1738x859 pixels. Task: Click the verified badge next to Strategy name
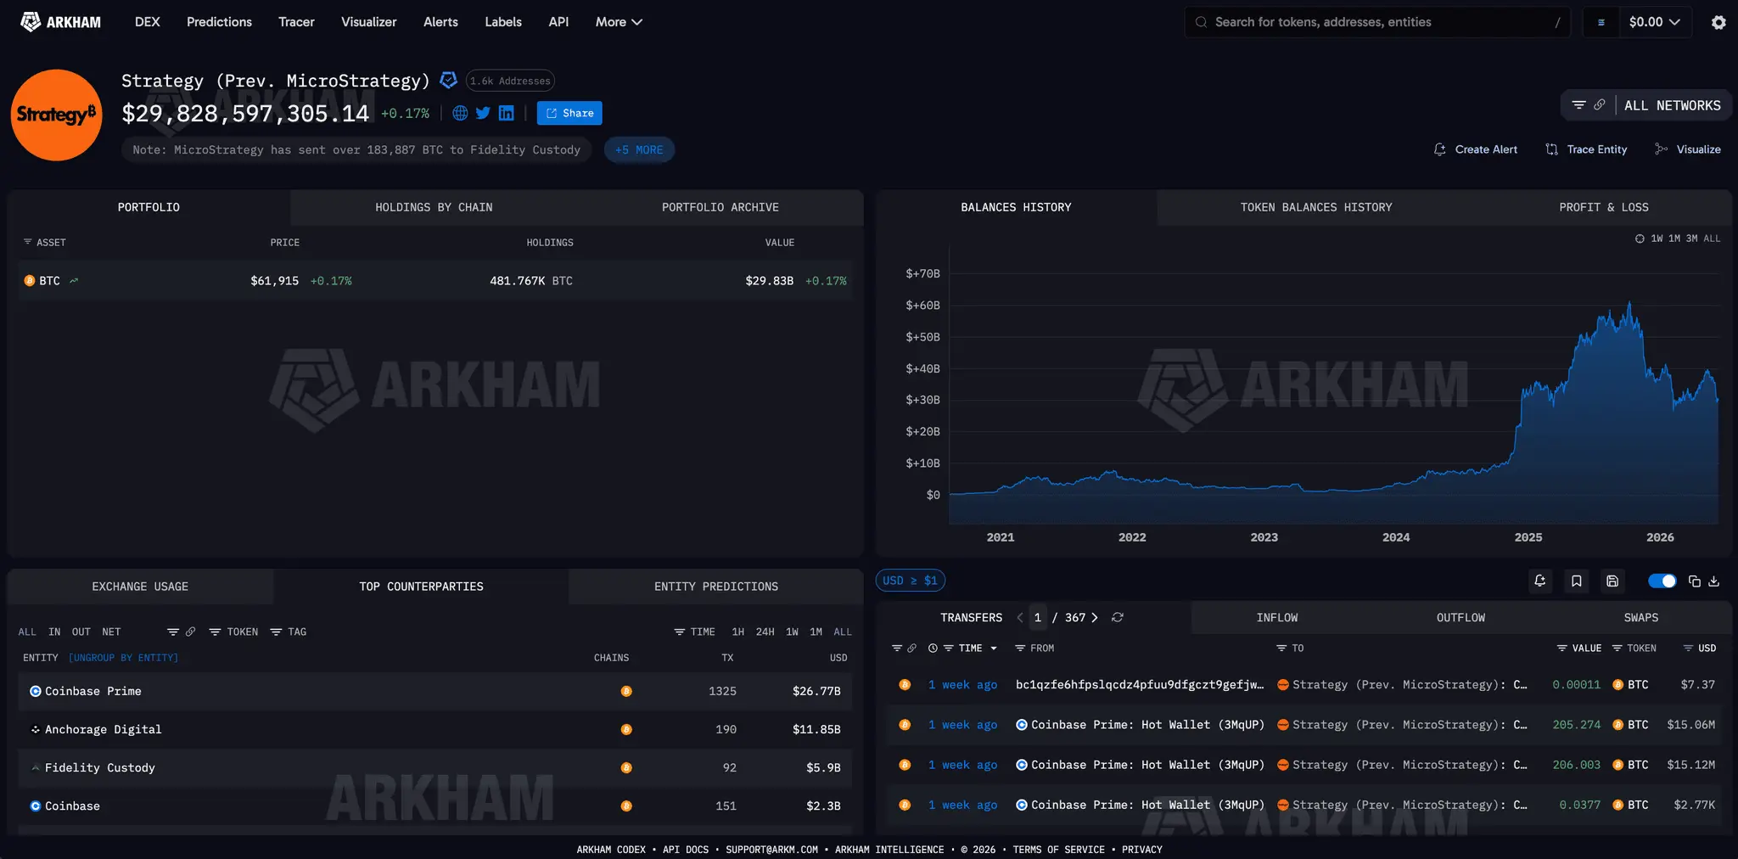(449, 80)
